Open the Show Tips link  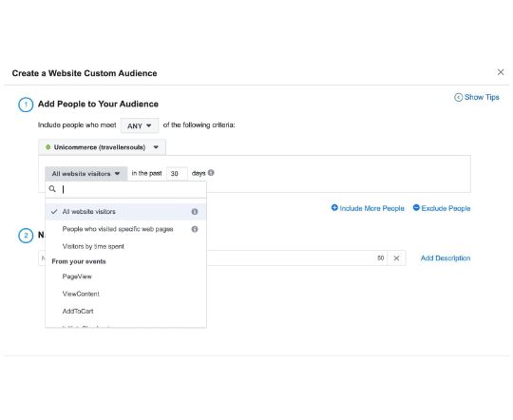(x=482, y=97)
